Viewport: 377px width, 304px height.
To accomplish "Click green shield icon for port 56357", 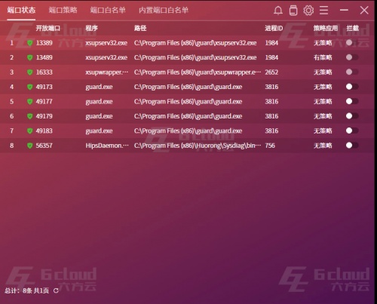I will pyautogui.click(x=30, y=146).
